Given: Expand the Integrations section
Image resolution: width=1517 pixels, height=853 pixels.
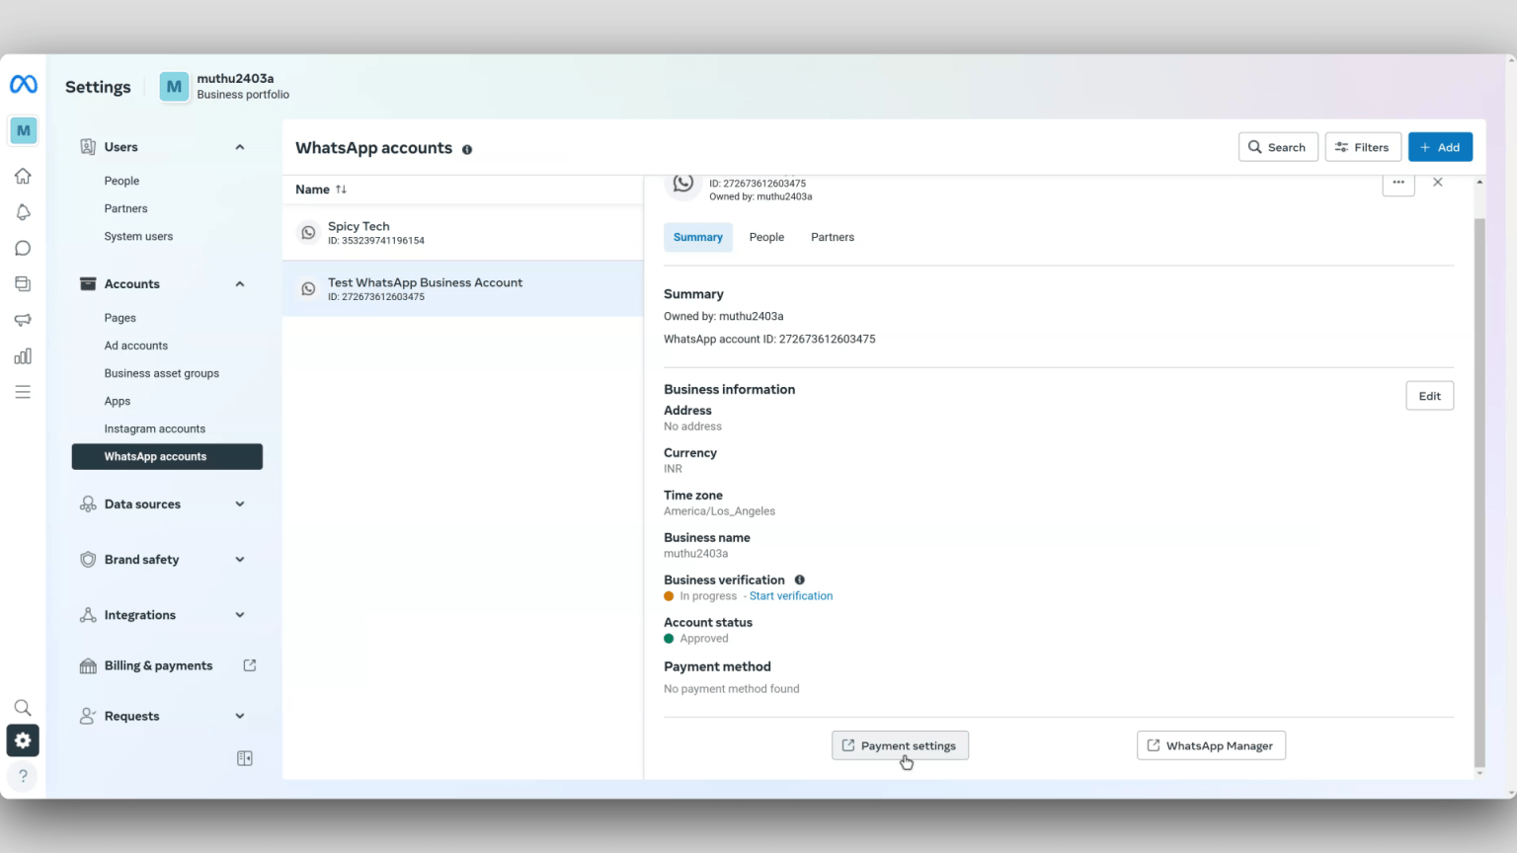Looking at the screenshot, I should click(x=239, y=615).
